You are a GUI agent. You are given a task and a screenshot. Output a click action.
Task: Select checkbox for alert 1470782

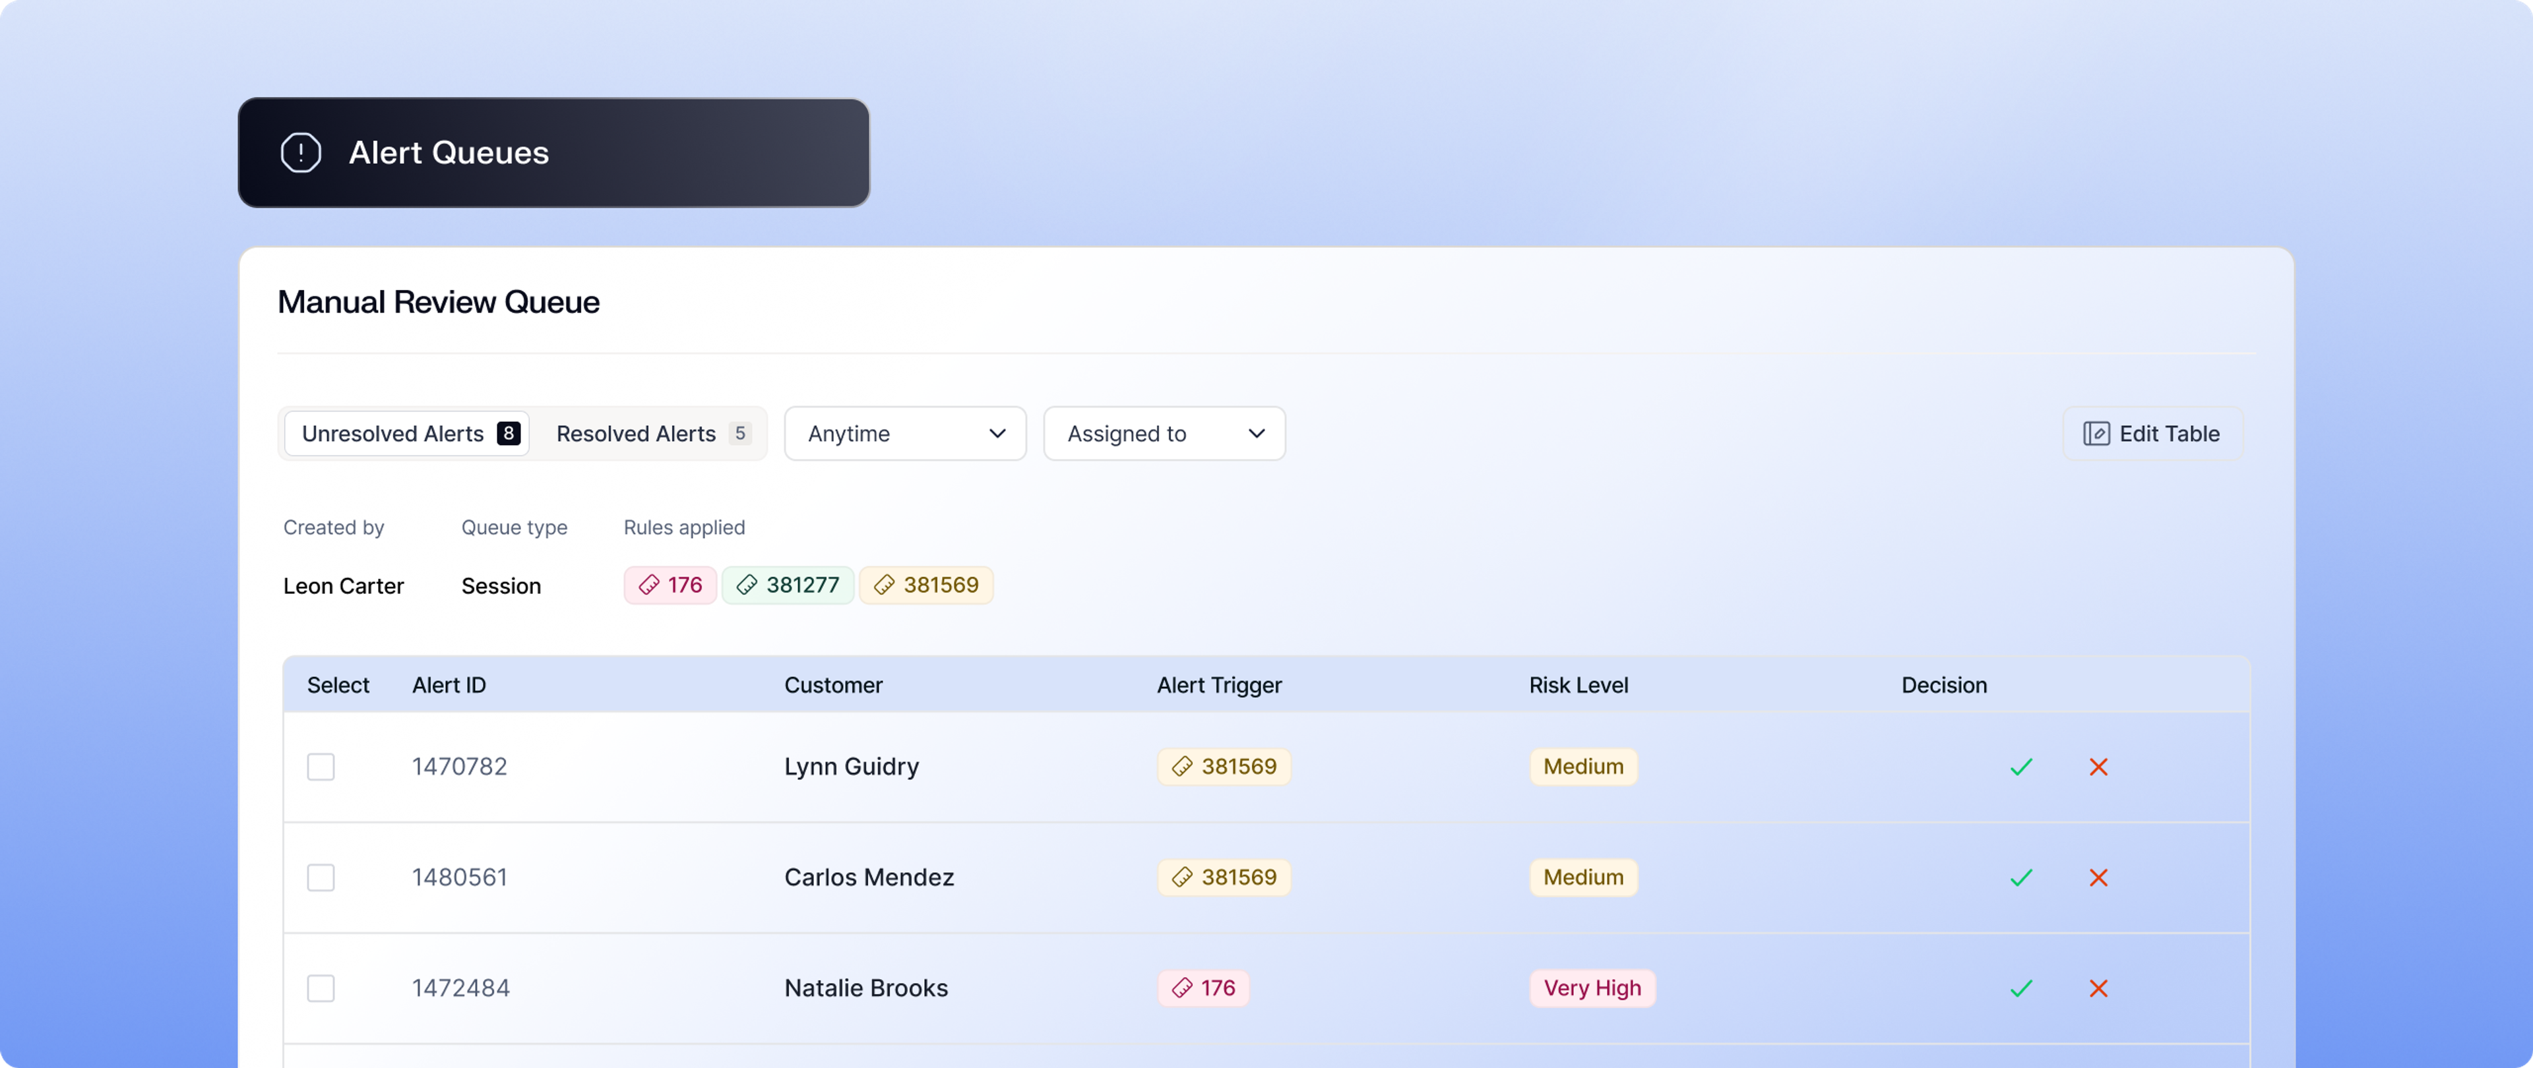(x=321, y=766)
